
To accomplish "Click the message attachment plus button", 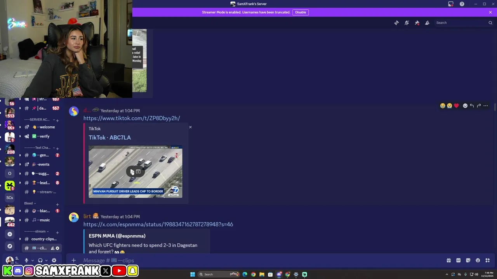I will point(73,260).
